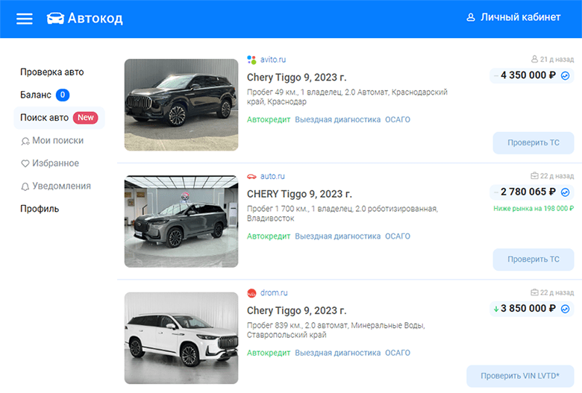This screenshot has width=582, height=393.
Task: Click the Избранное heart icon
Action: [25, 163]
